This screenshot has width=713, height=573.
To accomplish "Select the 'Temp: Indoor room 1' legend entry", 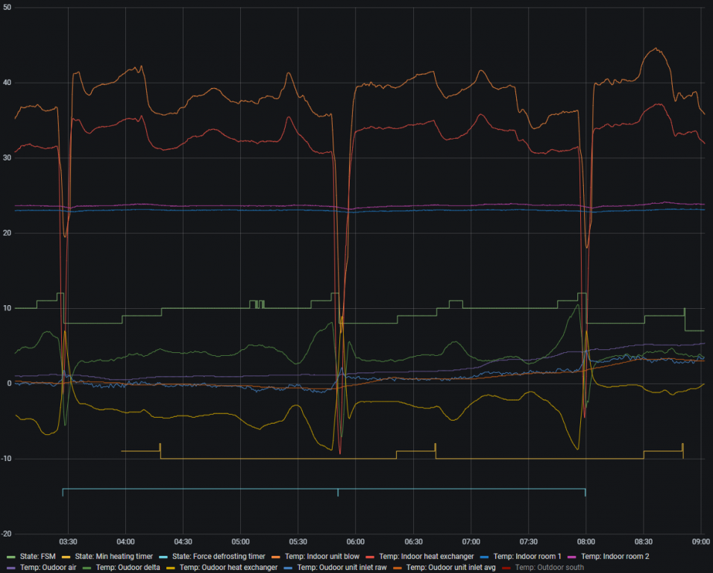I will click(527, 557).
